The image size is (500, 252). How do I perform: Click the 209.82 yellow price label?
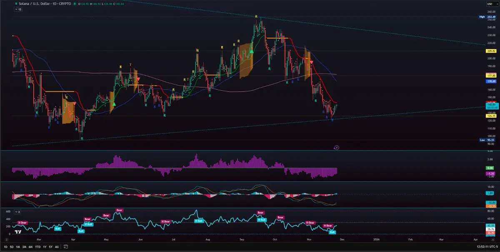(x=491, y=51)
